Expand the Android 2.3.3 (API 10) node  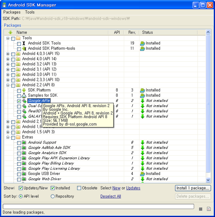pyautogui.click(x=8, y=80)
